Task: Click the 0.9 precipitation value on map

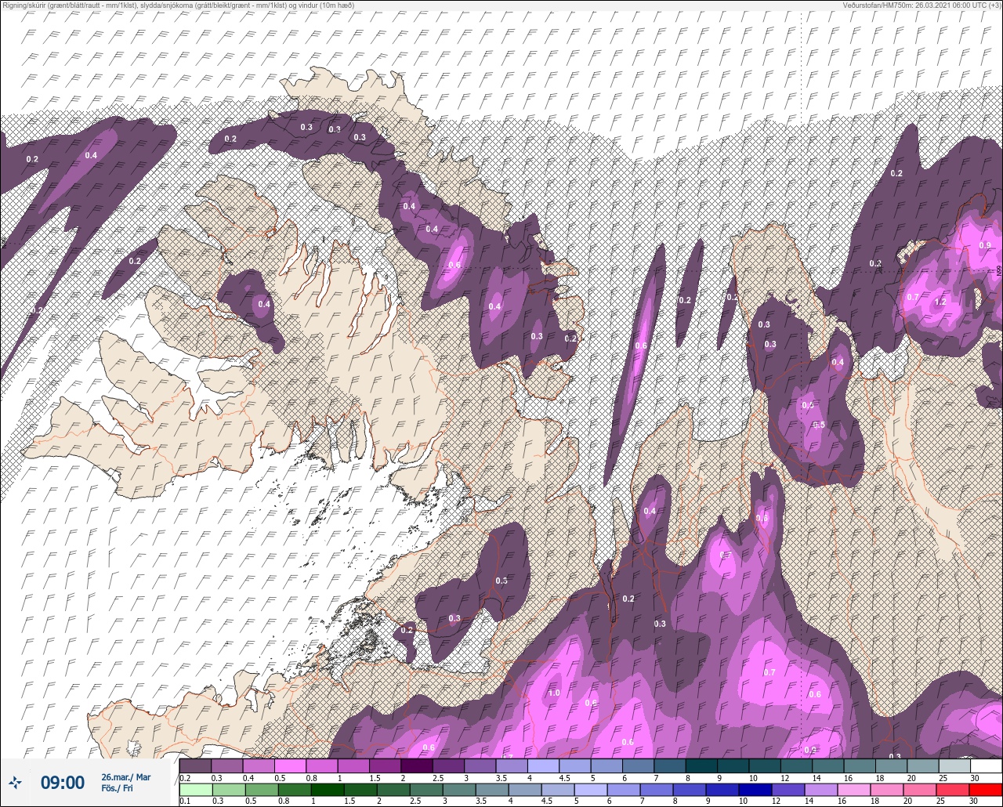Action: point(985,245)
